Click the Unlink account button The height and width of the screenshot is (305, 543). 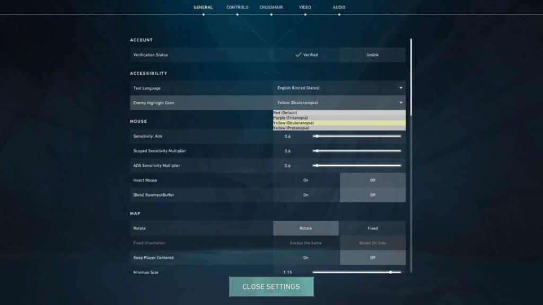point(372,55)
